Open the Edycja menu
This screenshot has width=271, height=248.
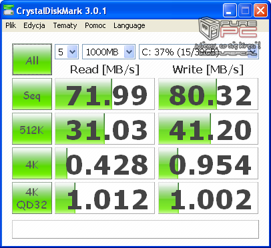pos(34,25)
